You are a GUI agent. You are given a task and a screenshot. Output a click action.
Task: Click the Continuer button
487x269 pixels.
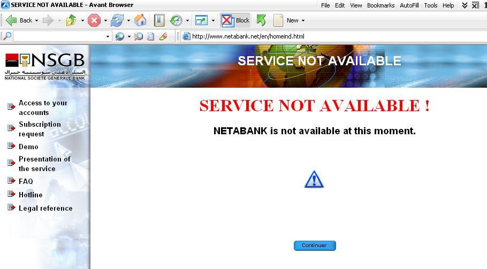click(x=314, y=245)
